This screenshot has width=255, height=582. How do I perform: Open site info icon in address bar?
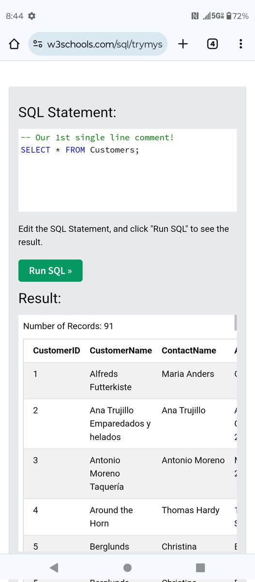pos(38,44)
